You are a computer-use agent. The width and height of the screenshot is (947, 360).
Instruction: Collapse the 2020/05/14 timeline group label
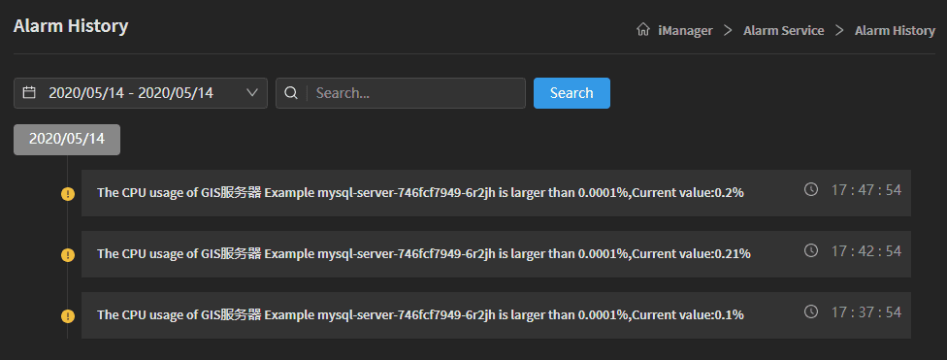67,140
